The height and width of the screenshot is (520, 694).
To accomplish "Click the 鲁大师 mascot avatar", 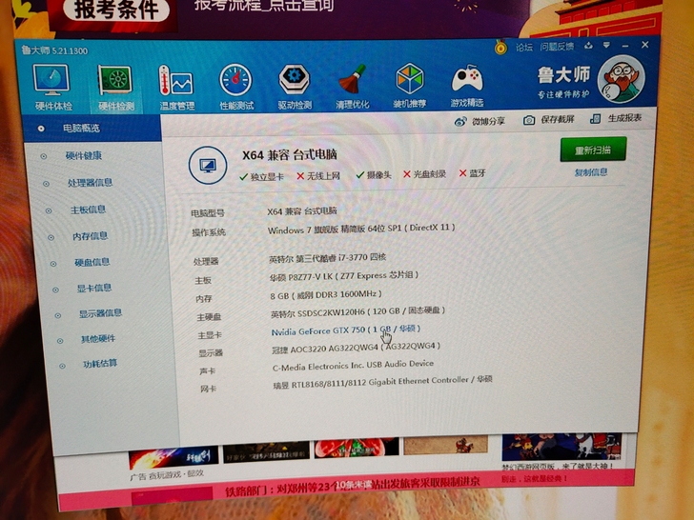I will tap(621, 80).
